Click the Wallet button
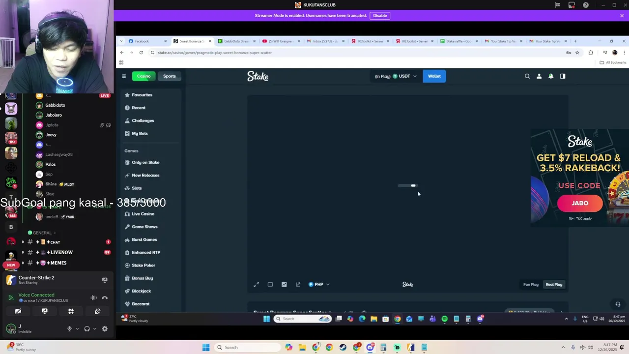Screen dimensions: 629x354 [x=434, y=76]
